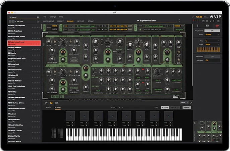Open the Settings menu
The width and height of the screenshot is (230, 151).
point(53,17)
